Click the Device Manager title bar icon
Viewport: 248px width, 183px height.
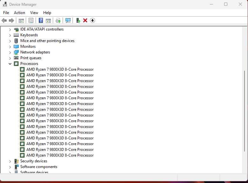coord(5,4)
